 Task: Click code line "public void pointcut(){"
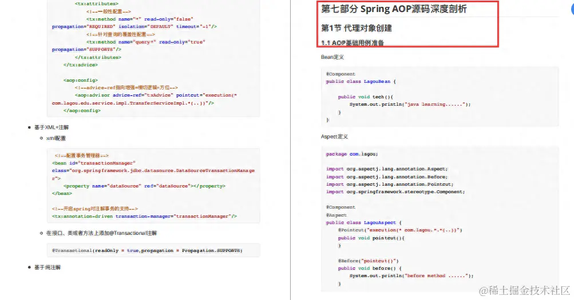(371, 238)
